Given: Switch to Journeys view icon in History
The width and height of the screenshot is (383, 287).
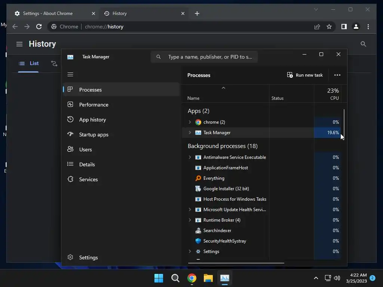Looking at the screenshot, I should [54, 64].
